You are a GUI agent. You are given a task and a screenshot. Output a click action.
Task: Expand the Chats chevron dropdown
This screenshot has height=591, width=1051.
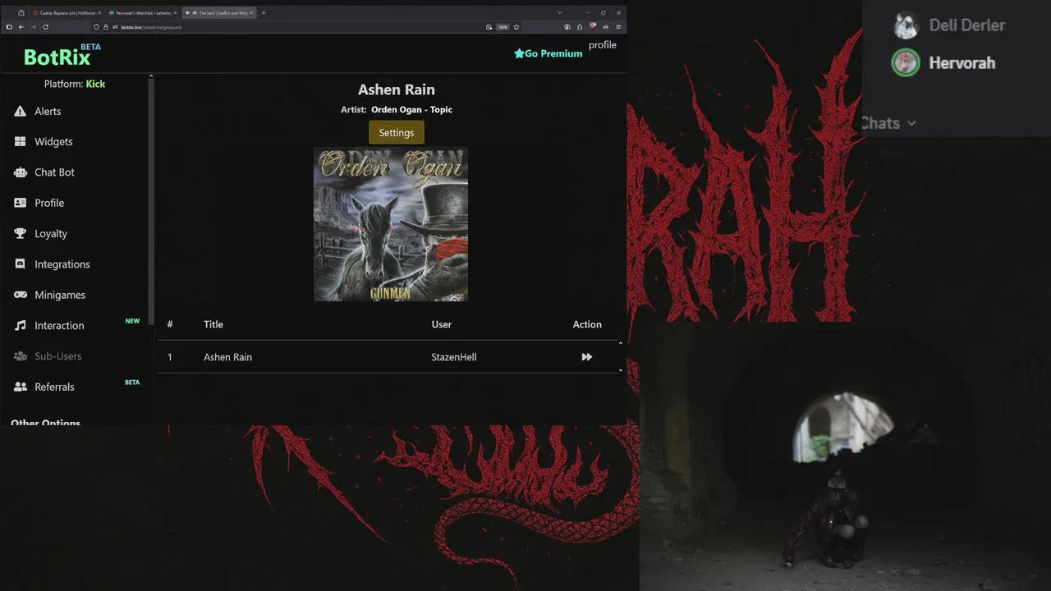coord(911,124)
